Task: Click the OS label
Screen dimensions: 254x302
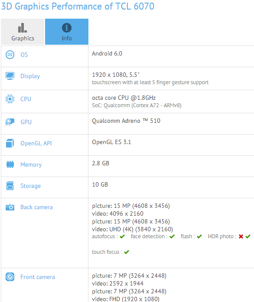Action: point(24,55)
